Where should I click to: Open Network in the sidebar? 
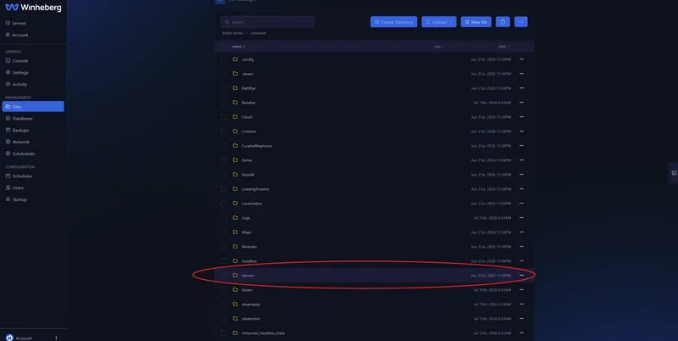pyautogui.click(x=20, y=142)
